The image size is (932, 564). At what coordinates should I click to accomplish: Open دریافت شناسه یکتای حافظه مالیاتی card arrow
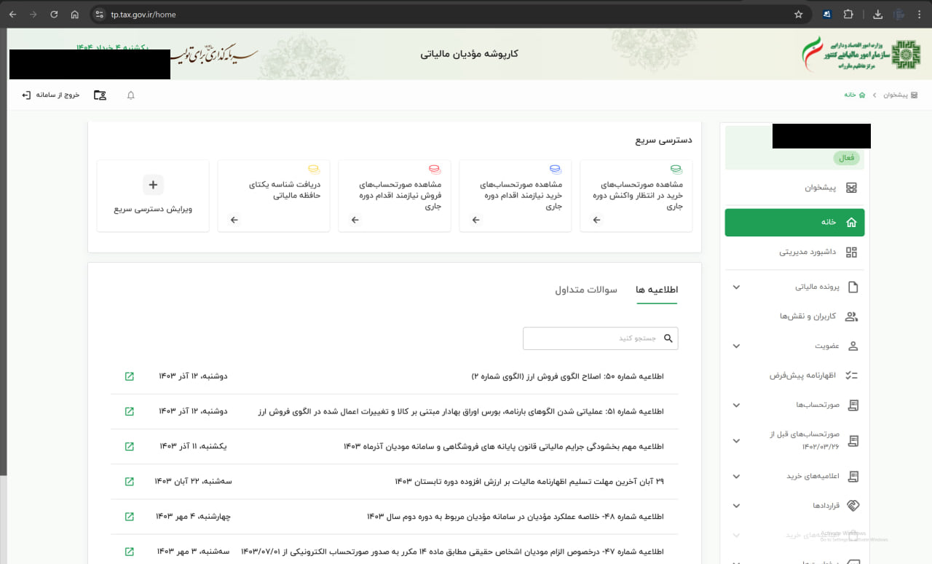coord(234,220)
